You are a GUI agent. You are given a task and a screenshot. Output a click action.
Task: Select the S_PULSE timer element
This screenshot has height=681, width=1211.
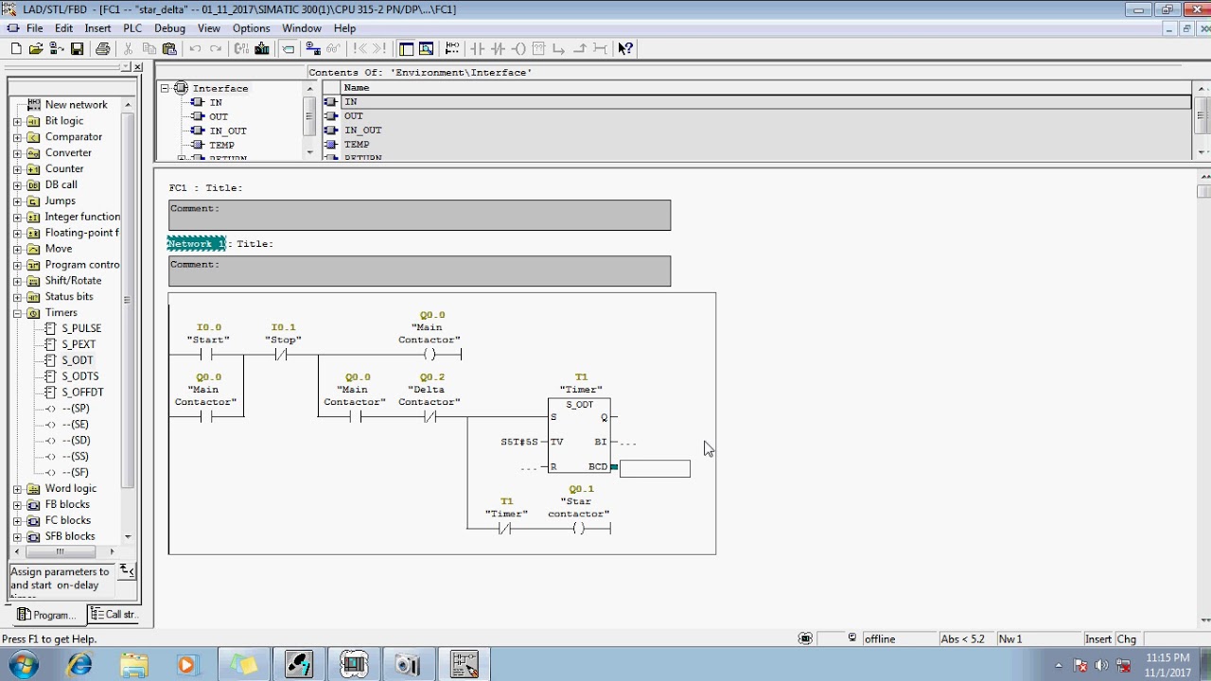click(81, 328)
